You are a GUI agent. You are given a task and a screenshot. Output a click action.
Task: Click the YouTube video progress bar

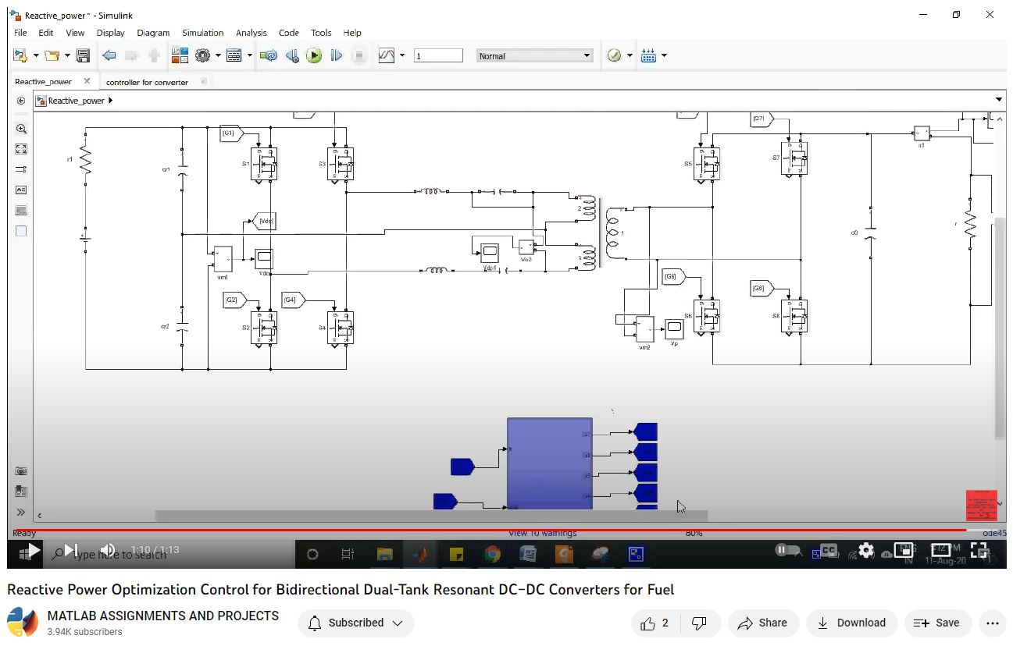tap(506, 531)
